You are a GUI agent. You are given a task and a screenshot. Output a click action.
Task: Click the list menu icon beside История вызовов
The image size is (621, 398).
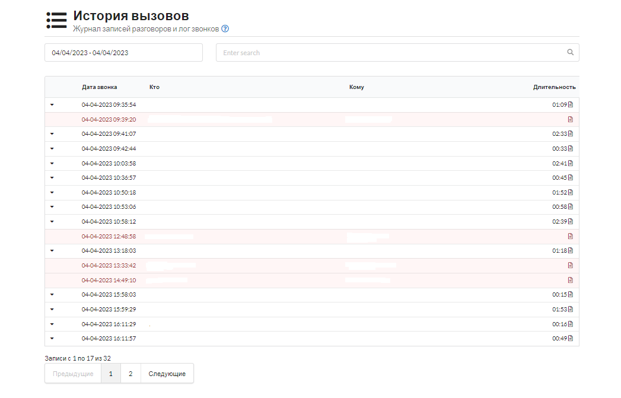pyautogui.click(x=56, y=20)
